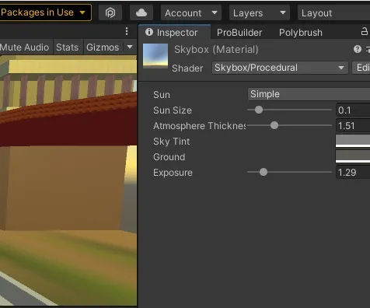Toggle Mute Audio in Game view
Image resolution: width=370 pixels, height=308 pixels.
coord(25,47)
